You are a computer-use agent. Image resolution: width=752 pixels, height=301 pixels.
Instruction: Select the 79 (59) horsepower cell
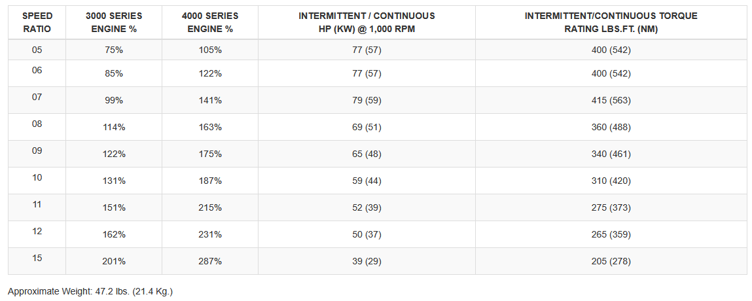click(367, 101)
